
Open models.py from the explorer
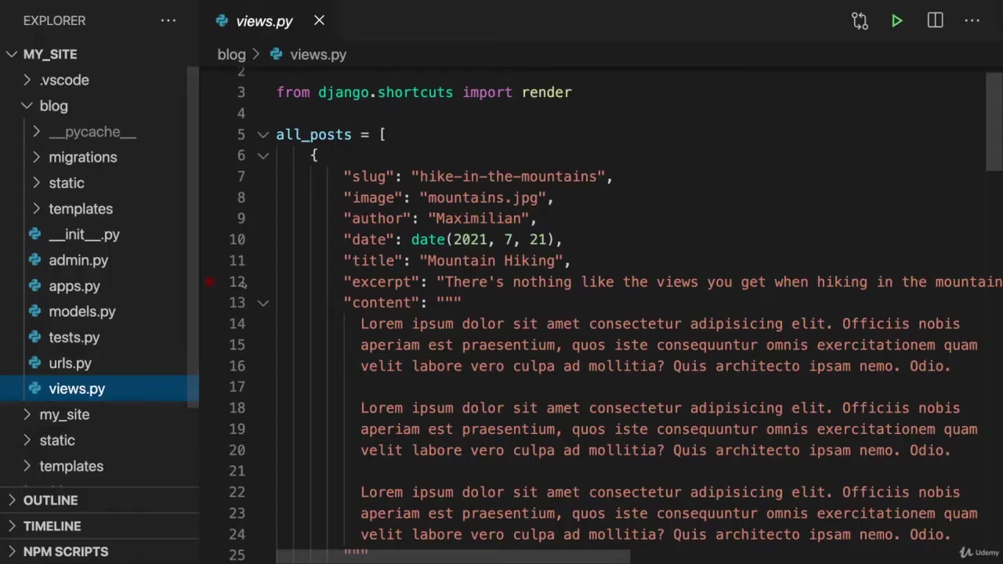(81, 312)
